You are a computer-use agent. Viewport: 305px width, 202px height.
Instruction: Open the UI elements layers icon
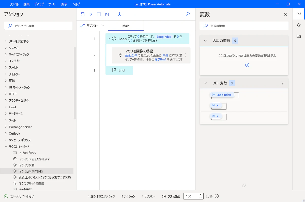pos(299,25)
